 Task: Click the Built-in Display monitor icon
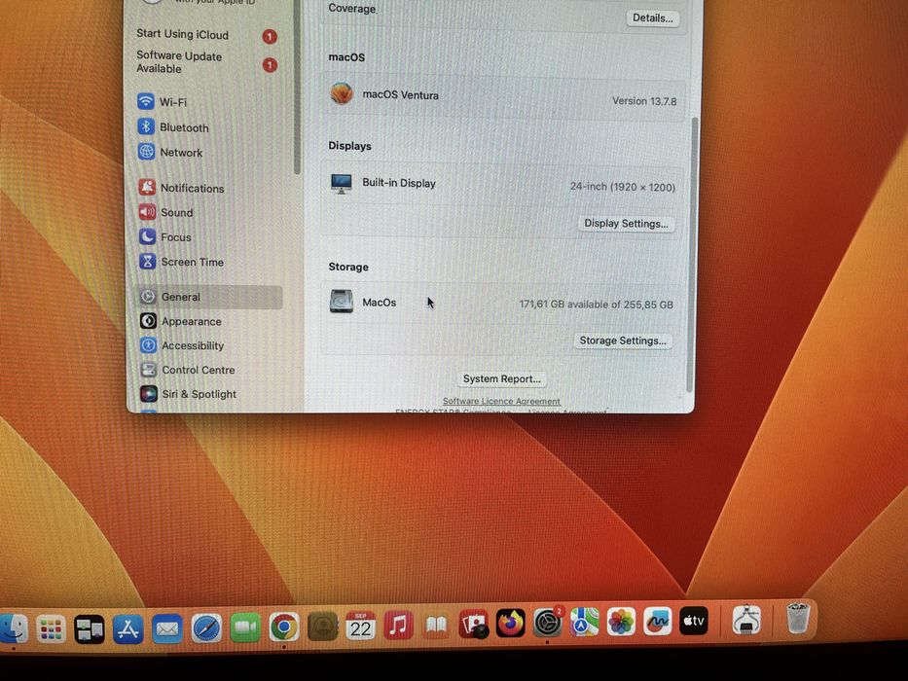[x=341, y=183]
